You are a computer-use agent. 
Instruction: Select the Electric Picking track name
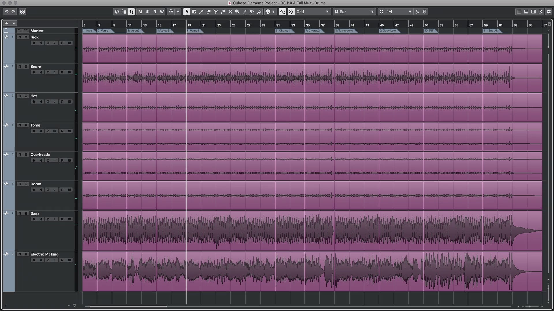(x=44, y=254)
